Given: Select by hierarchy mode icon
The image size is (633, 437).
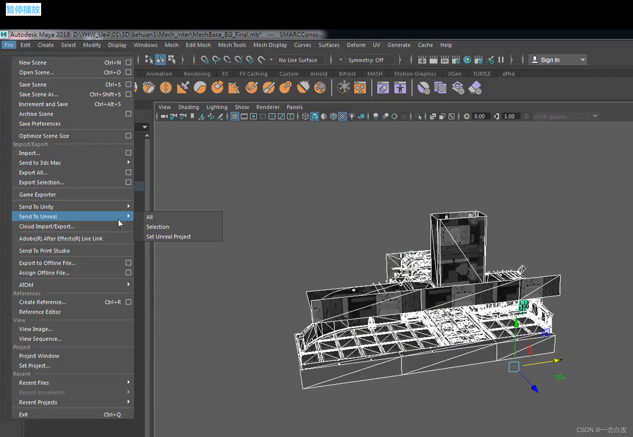Looking at the screenshot, I should (149, 60).
